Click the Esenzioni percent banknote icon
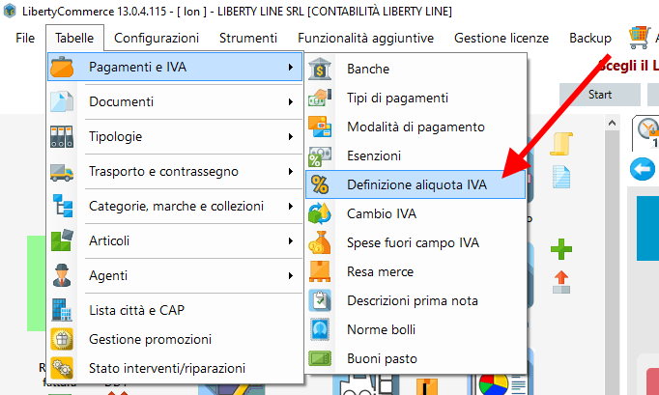659x395 pixels. (320, 155)
